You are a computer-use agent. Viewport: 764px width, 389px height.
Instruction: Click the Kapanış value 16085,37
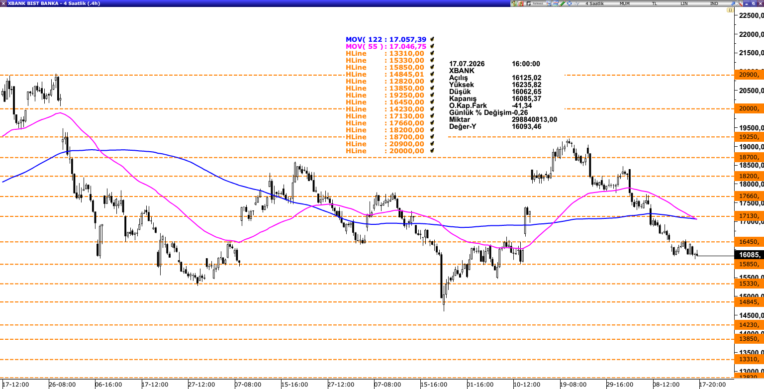pos(526,98)
